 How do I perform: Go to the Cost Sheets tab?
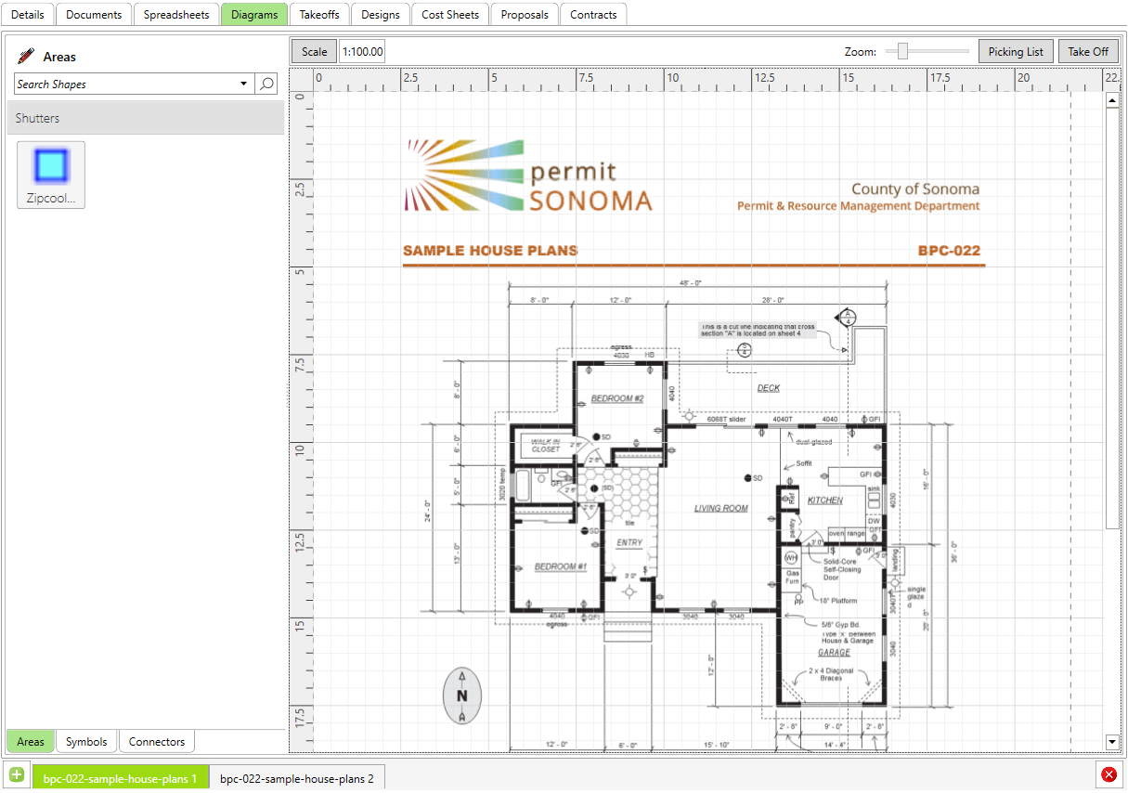(450, 15)
